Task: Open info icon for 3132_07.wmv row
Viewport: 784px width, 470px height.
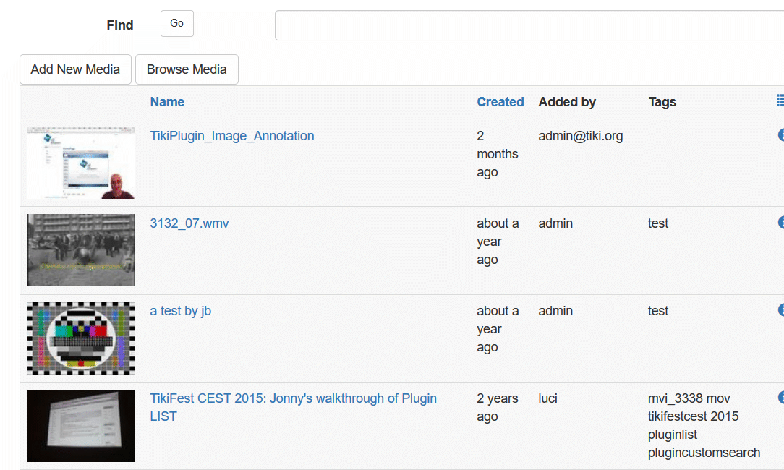Action: coord(780,223)
